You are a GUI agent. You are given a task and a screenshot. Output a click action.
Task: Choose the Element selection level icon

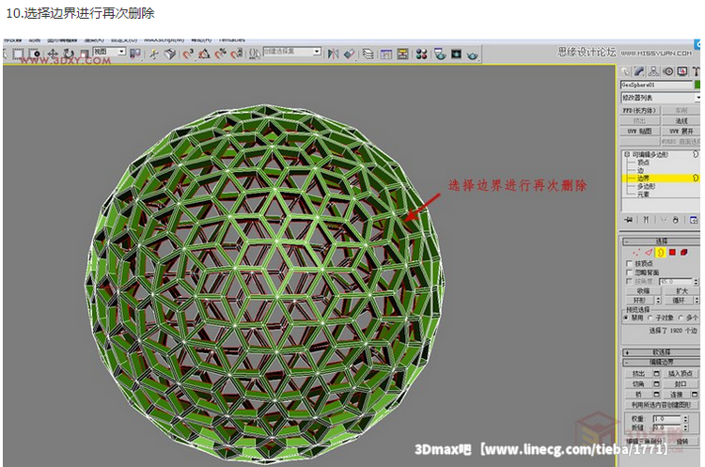[x=684, y=253]
